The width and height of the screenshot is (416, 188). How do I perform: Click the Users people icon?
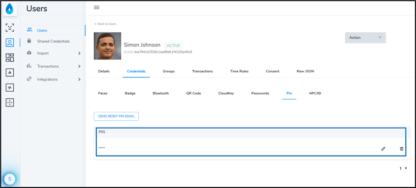pyautogui.click(x=29, y=30)
